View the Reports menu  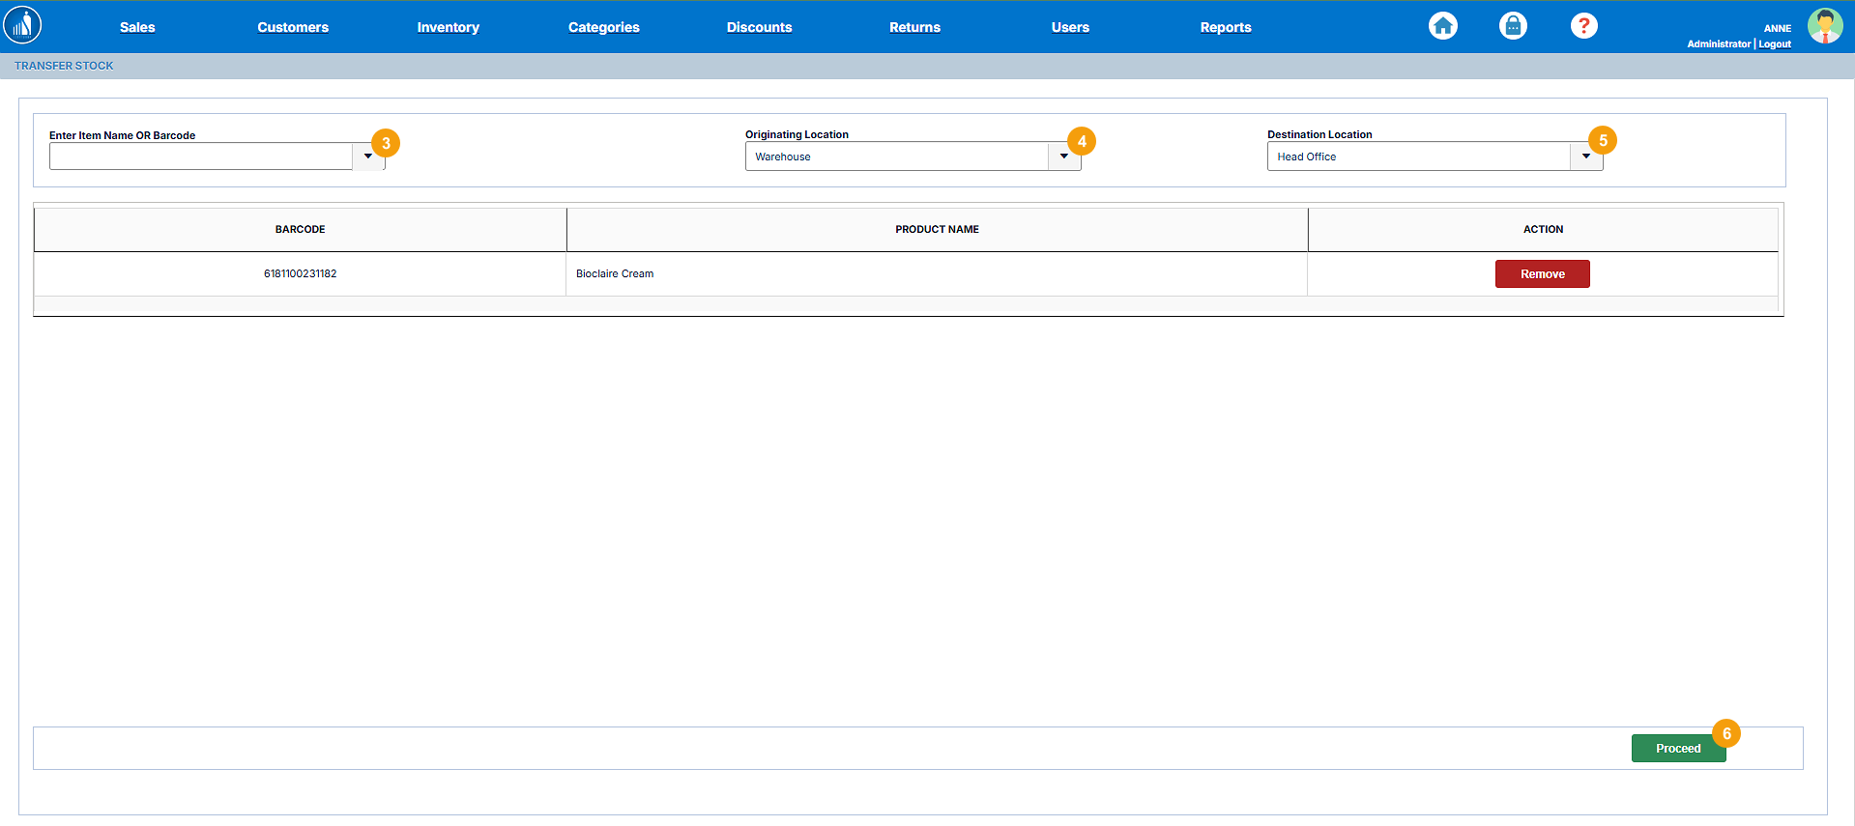[1226, 27]
